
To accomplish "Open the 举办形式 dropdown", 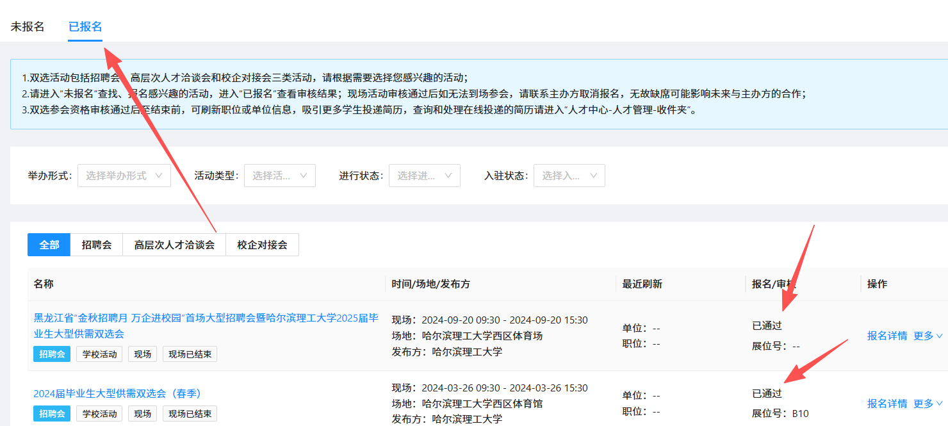I will [x=124, y=176].
